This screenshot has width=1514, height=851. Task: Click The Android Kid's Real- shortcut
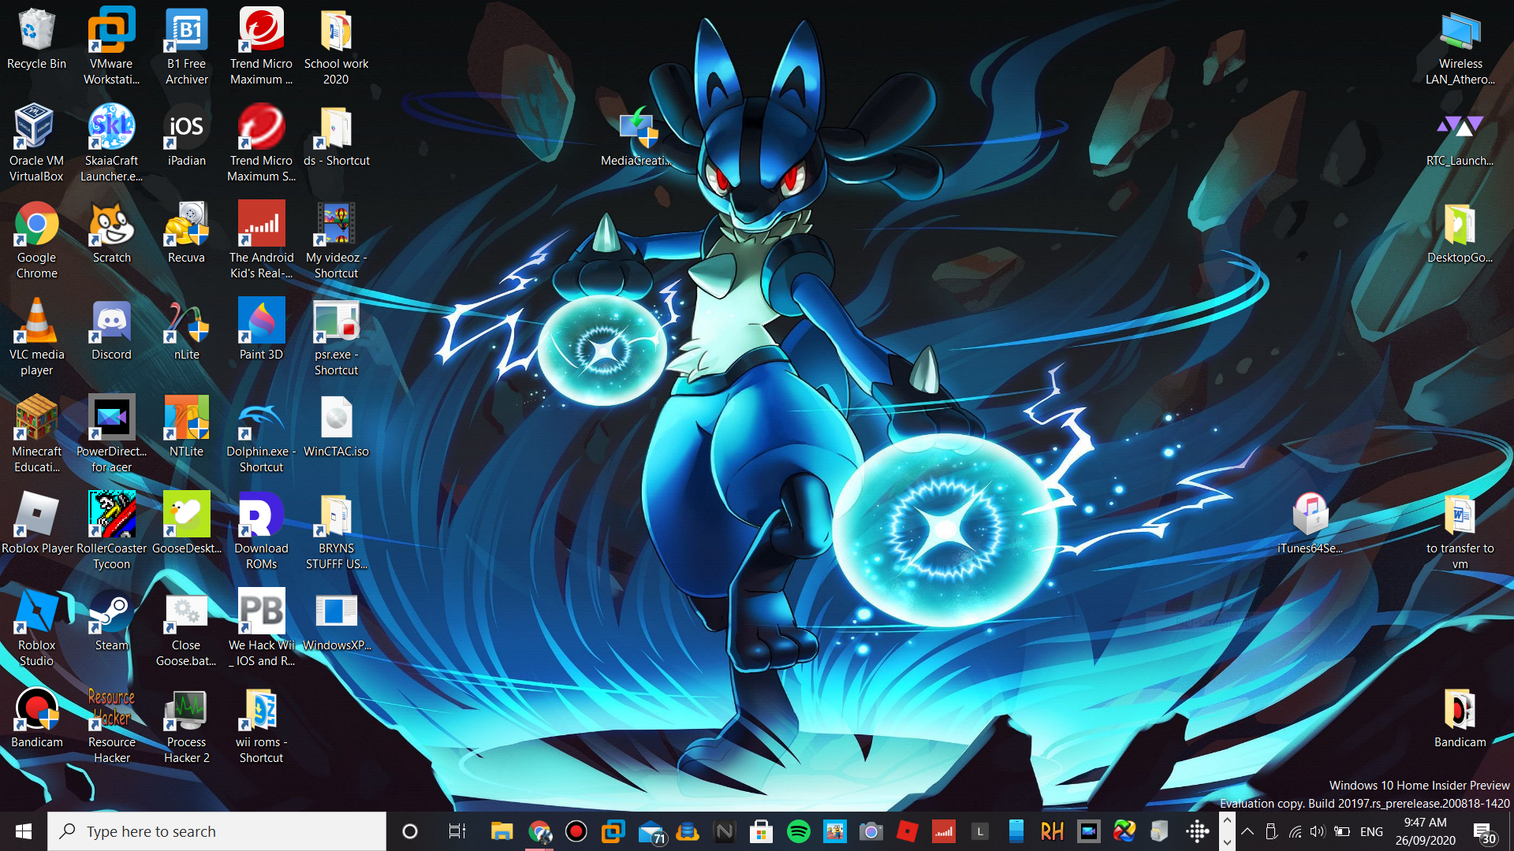(x=261, y=240)
